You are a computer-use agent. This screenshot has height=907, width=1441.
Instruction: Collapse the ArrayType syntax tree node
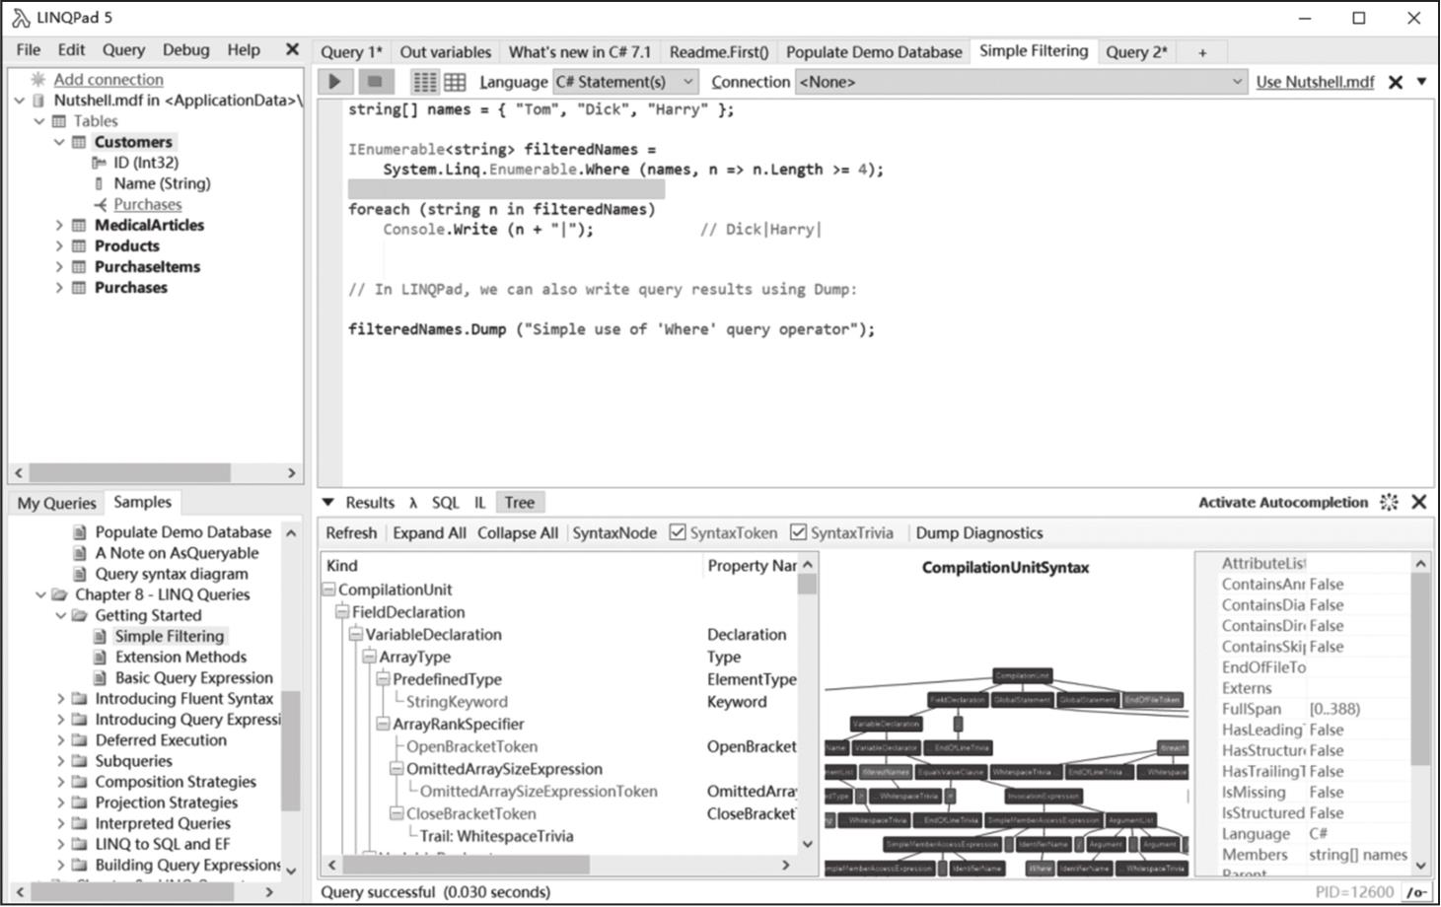coord(370,657)
